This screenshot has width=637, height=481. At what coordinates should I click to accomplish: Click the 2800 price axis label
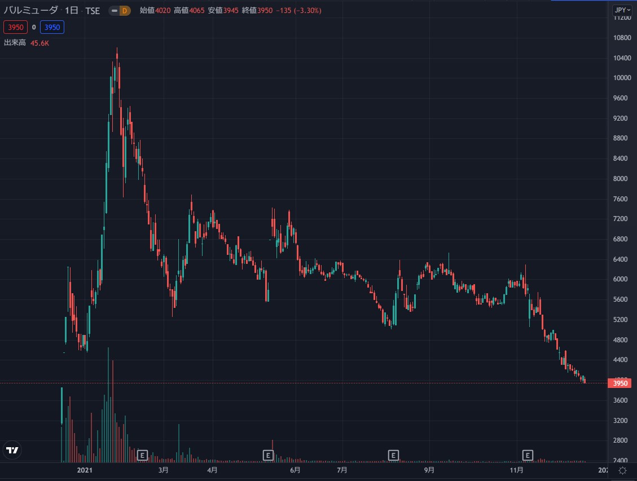point(620,440)
